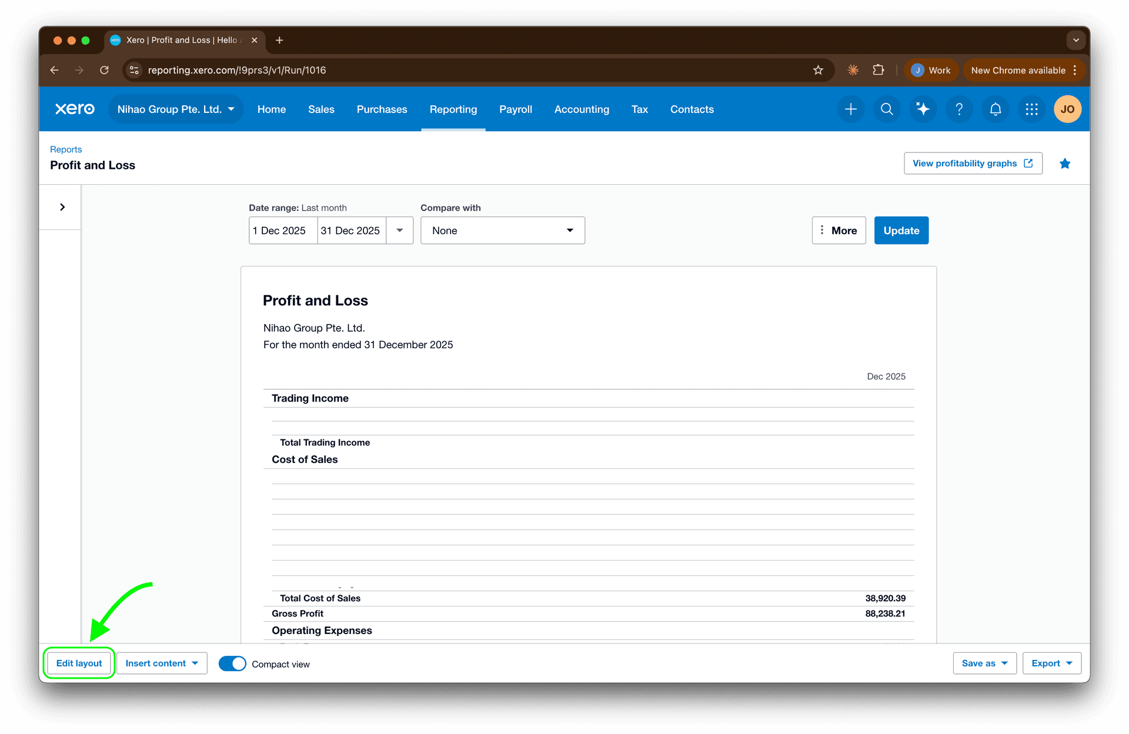Expand the date range dropdown arrow
This screenshot has height=734, width=1129.
400,230
